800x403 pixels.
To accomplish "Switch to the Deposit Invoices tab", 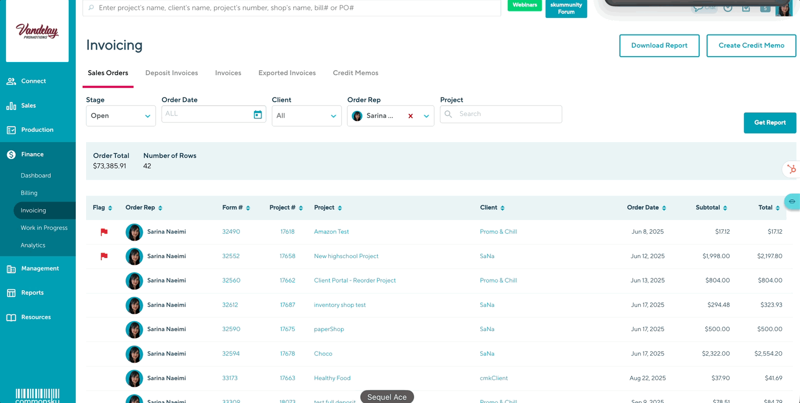I will [x=172, y=73].
